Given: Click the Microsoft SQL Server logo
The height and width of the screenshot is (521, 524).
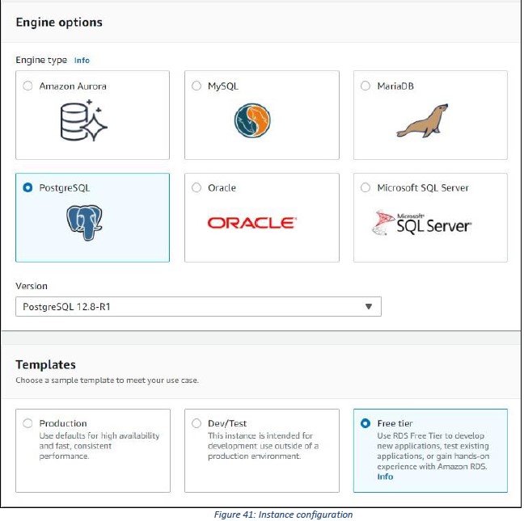Looking at the screenshot, I should (x=422, y=223).
